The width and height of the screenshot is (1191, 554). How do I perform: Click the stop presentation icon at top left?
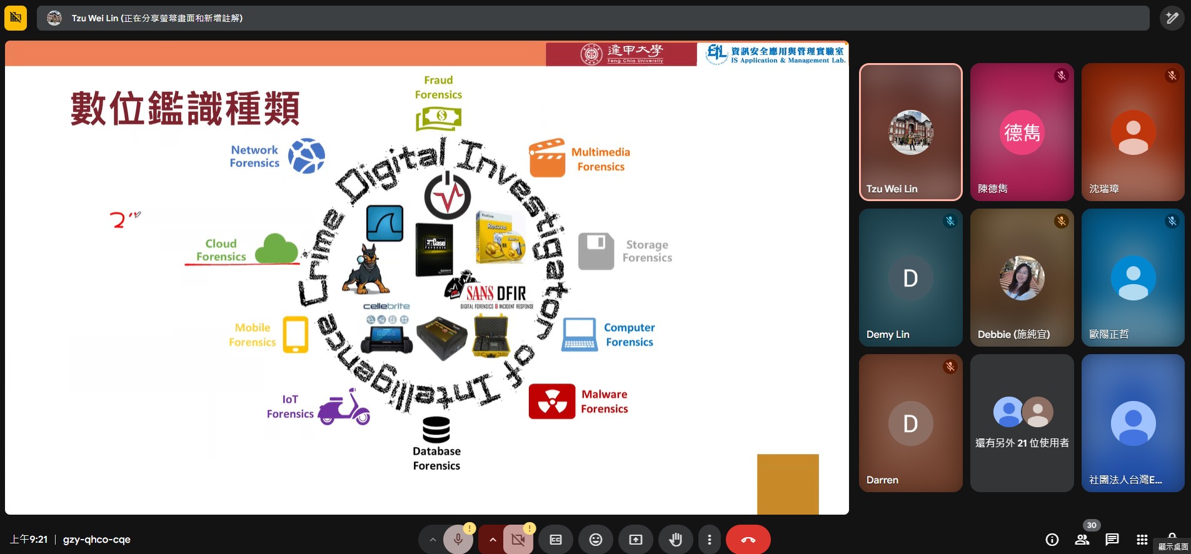pyautogui.click(x=16, y=18)
